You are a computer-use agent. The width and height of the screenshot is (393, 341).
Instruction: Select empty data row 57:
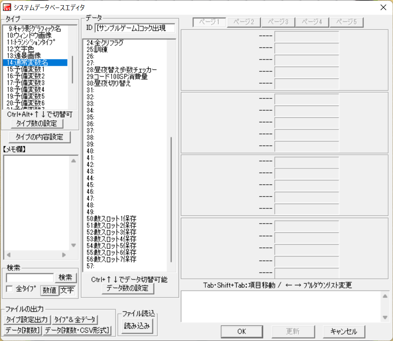(x=125, y=266)
